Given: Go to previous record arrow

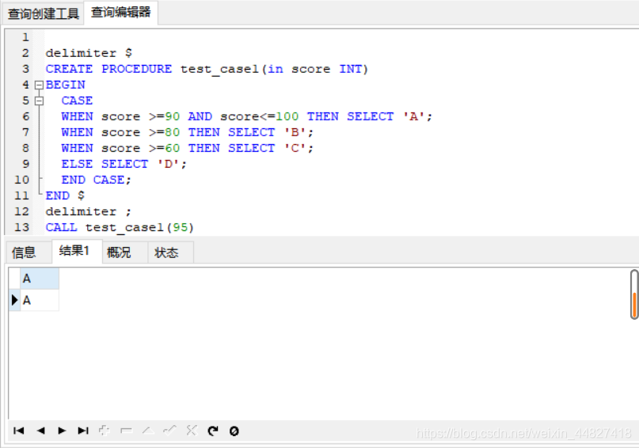Looking at the screenshot, I should [x=40, y=431].
